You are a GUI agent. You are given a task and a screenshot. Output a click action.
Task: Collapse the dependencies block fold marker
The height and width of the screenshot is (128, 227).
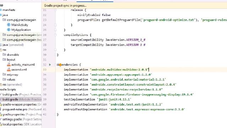[x=55, y=65]
